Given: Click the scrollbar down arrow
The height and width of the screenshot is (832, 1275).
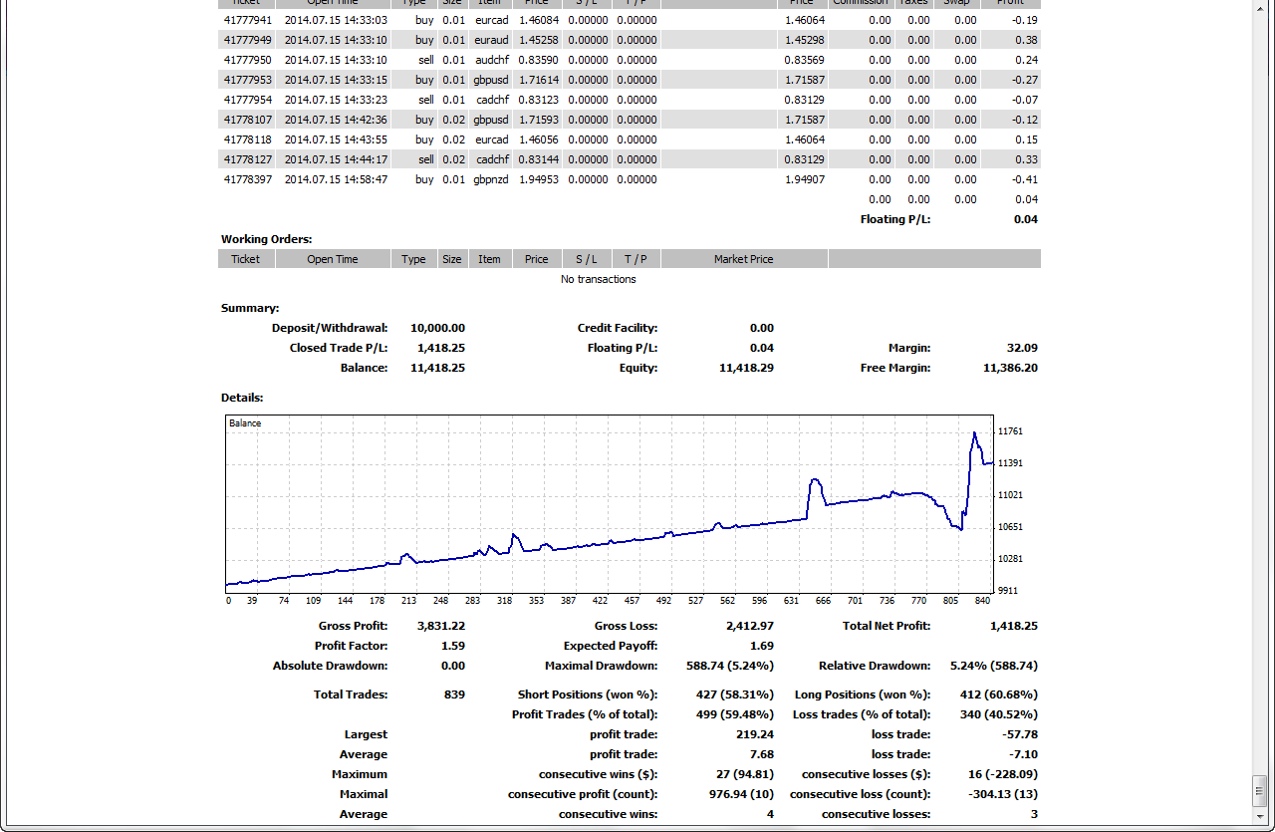Looking at the screenshot, I should point(1259,815).
